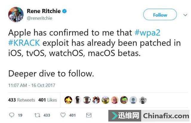Click the Xunwei arrow logo watermark
Image resolution: width=191 pixels, height=123 pixels.
coord(114,116)
